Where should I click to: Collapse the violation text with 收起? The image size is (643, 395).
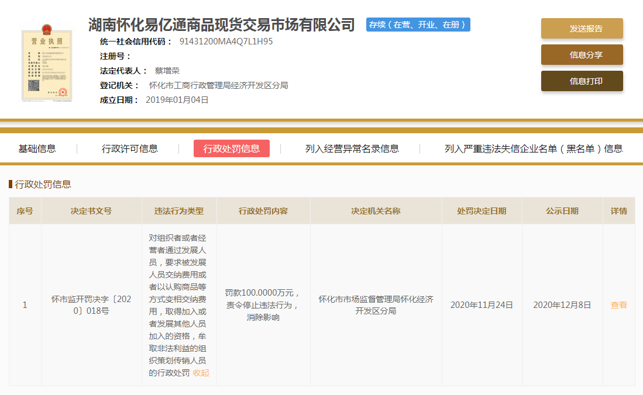(x=201, y=373)
